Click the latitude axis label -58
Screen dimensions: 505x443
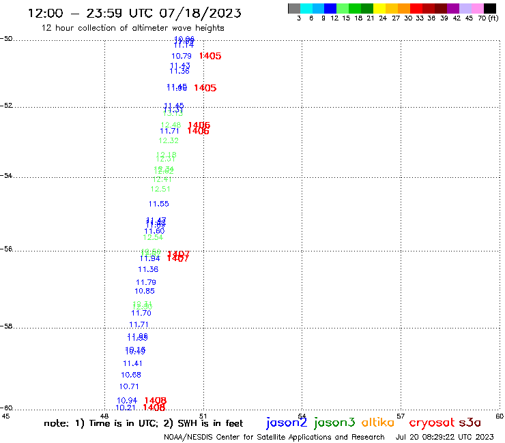pos(6,326)
